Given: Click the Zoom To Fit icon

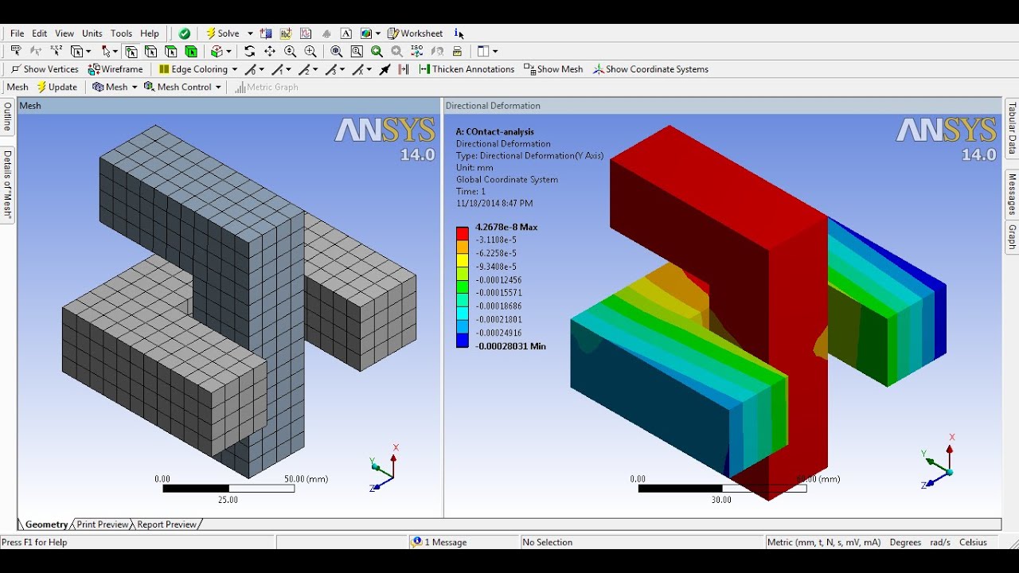Looking at the screenshot, I should click(337, 51).
